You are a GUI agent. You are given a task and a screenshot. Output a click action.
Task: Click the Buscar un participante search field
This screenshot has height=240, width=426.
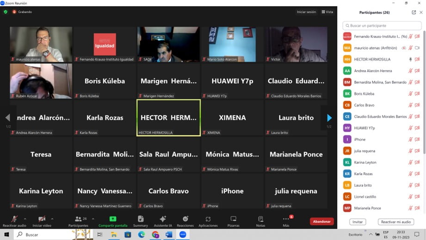382,25
